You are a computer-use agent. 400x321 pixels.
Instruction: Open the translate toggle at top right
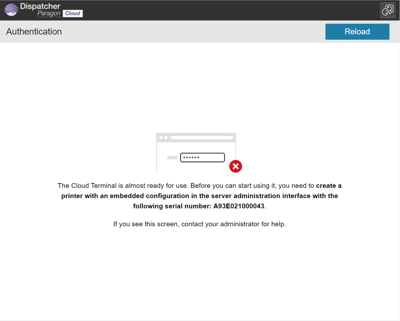coord(388,10)
